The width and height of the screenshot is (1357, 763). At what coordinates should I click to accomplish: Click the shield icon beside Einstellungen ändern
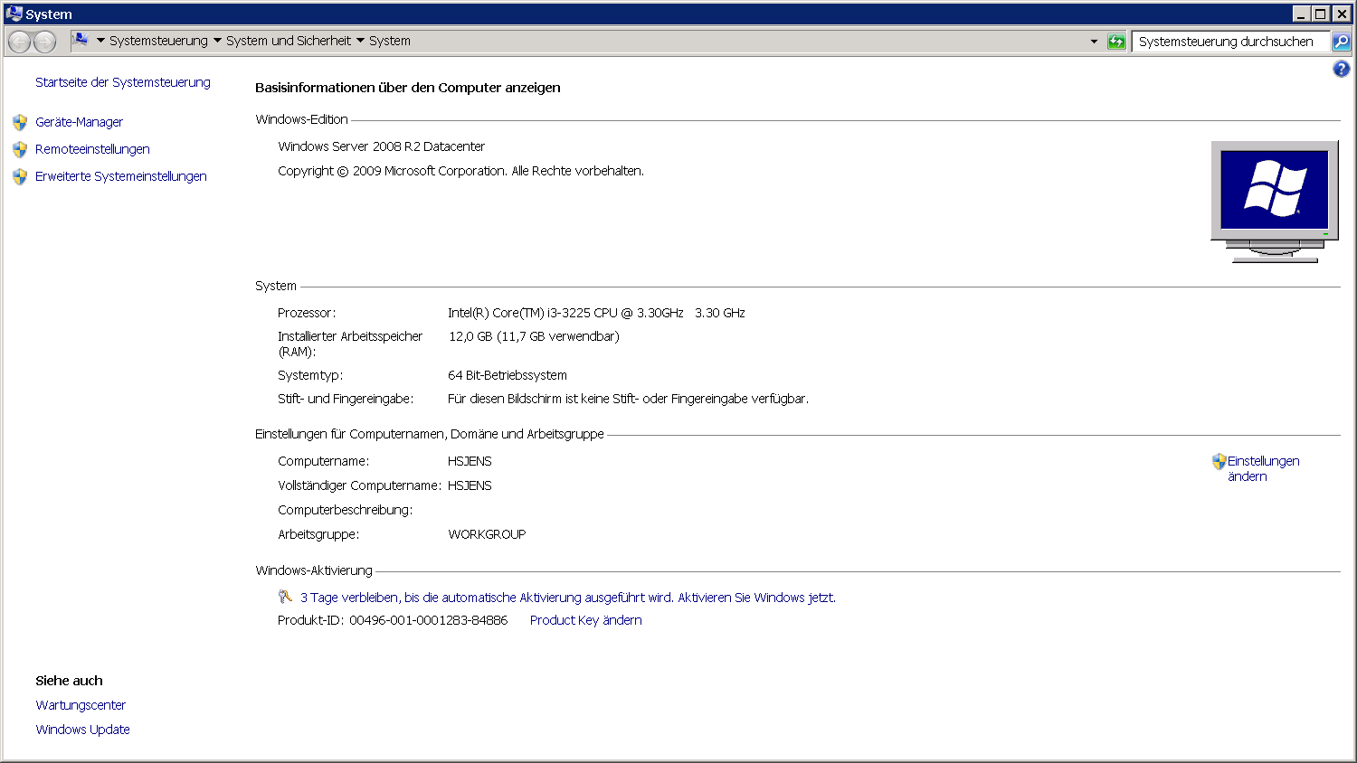tap(1219, 461)
